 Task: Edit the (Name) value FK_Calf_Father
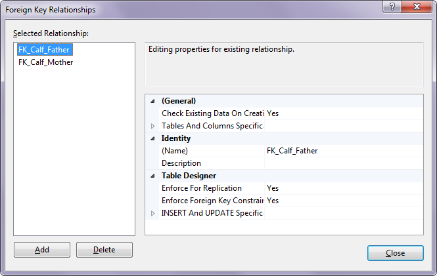[x=343, y=151]
